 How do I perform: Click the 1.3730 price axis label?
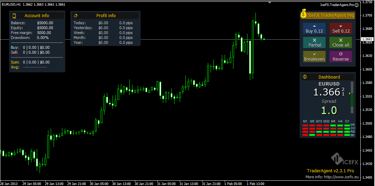[368, 2]
